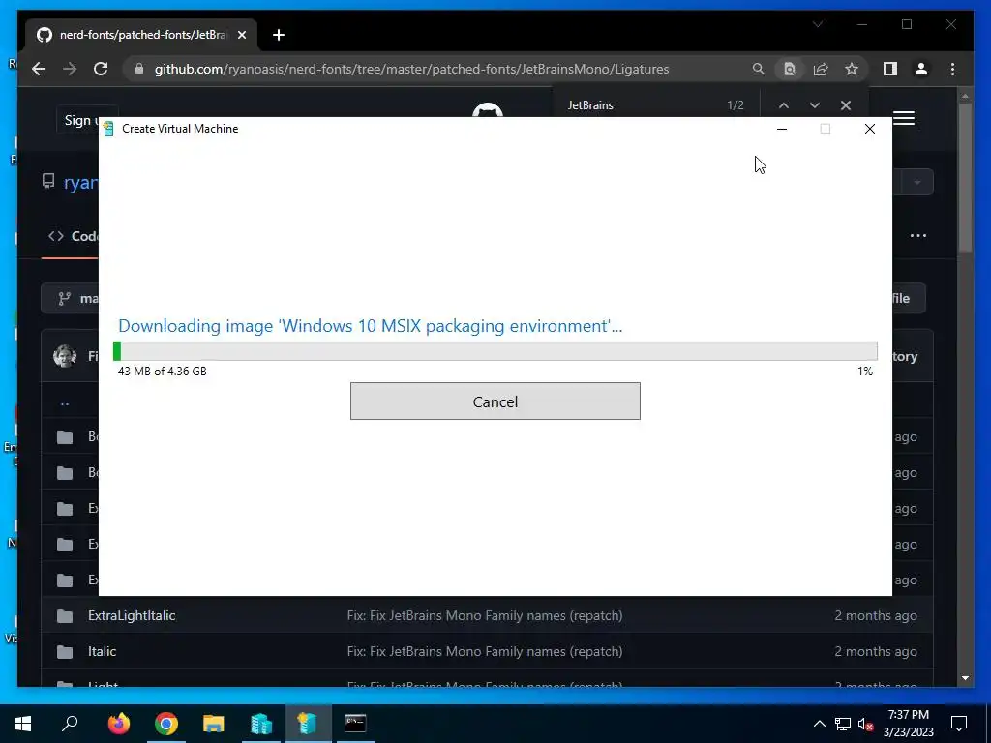
Task: Navigate to parent directory '..' link
Action: [65, 401]
